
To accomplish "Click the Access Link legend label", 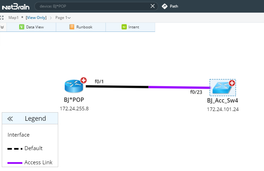I will point(38,162).
